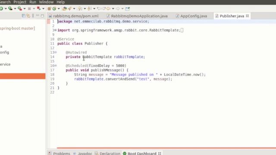Collapse the @Scheduled method fold marker
The height and width of the screenshot is (155, 276).
tap(56, 66)
